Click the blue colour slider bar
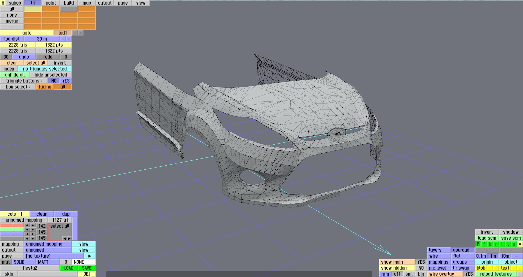523x277 pixels. click(12, 234)
